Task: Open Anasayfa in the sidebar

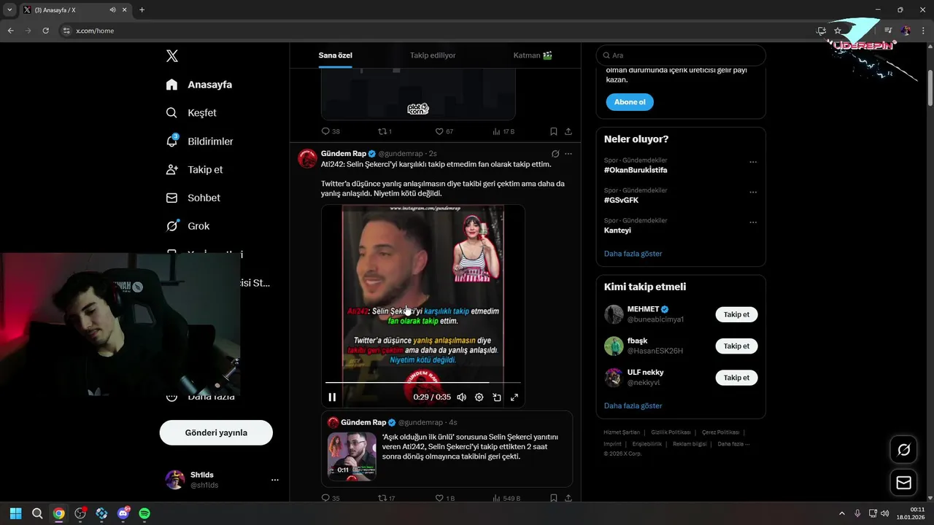Action: coord(198,85)
